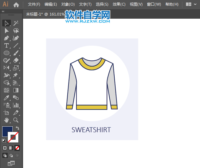The width and height of the screenshot is (200, 168).
Task: Select the Eyedropper tool
Action: pos(7,98)
